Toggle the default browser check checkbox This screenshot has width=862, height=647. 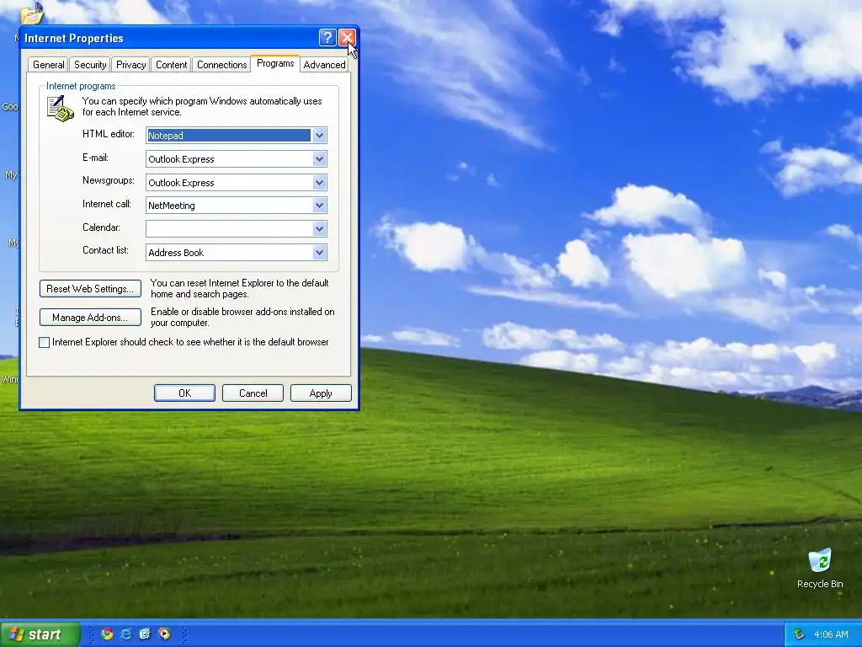pos(45,342)
